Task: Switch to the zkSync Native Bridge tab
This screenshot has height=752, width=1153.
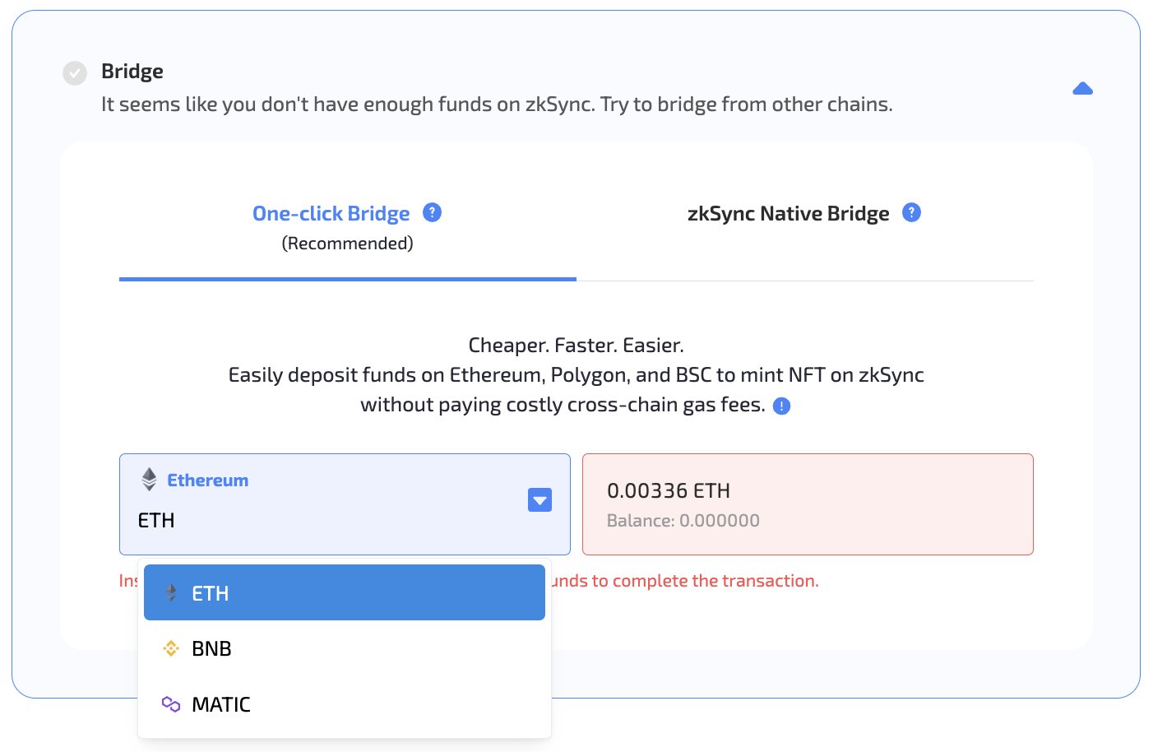Action: pos(788,212)
